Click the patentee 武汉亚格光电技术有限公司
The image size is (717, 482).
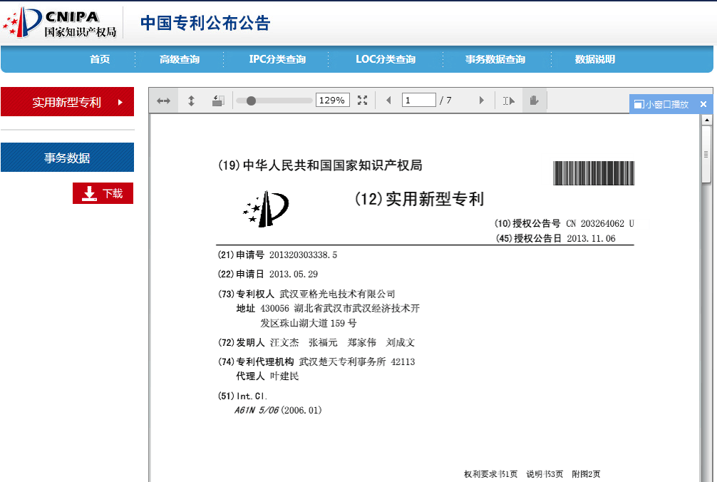[x=337, y=294]
